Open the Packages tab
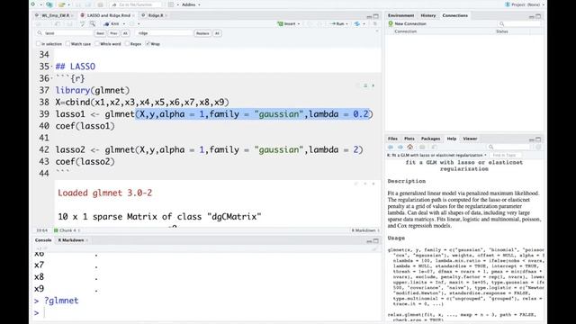The image size is (576, 324). point(430,139)
